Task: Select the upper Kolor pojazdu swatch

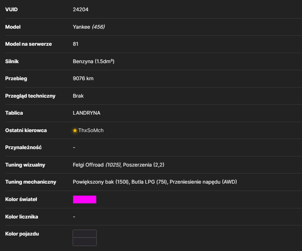Action: pos(85,234)
